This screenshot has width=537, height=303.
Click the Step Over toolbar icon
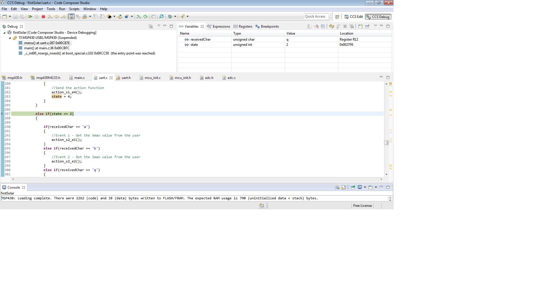pos(57,17)
